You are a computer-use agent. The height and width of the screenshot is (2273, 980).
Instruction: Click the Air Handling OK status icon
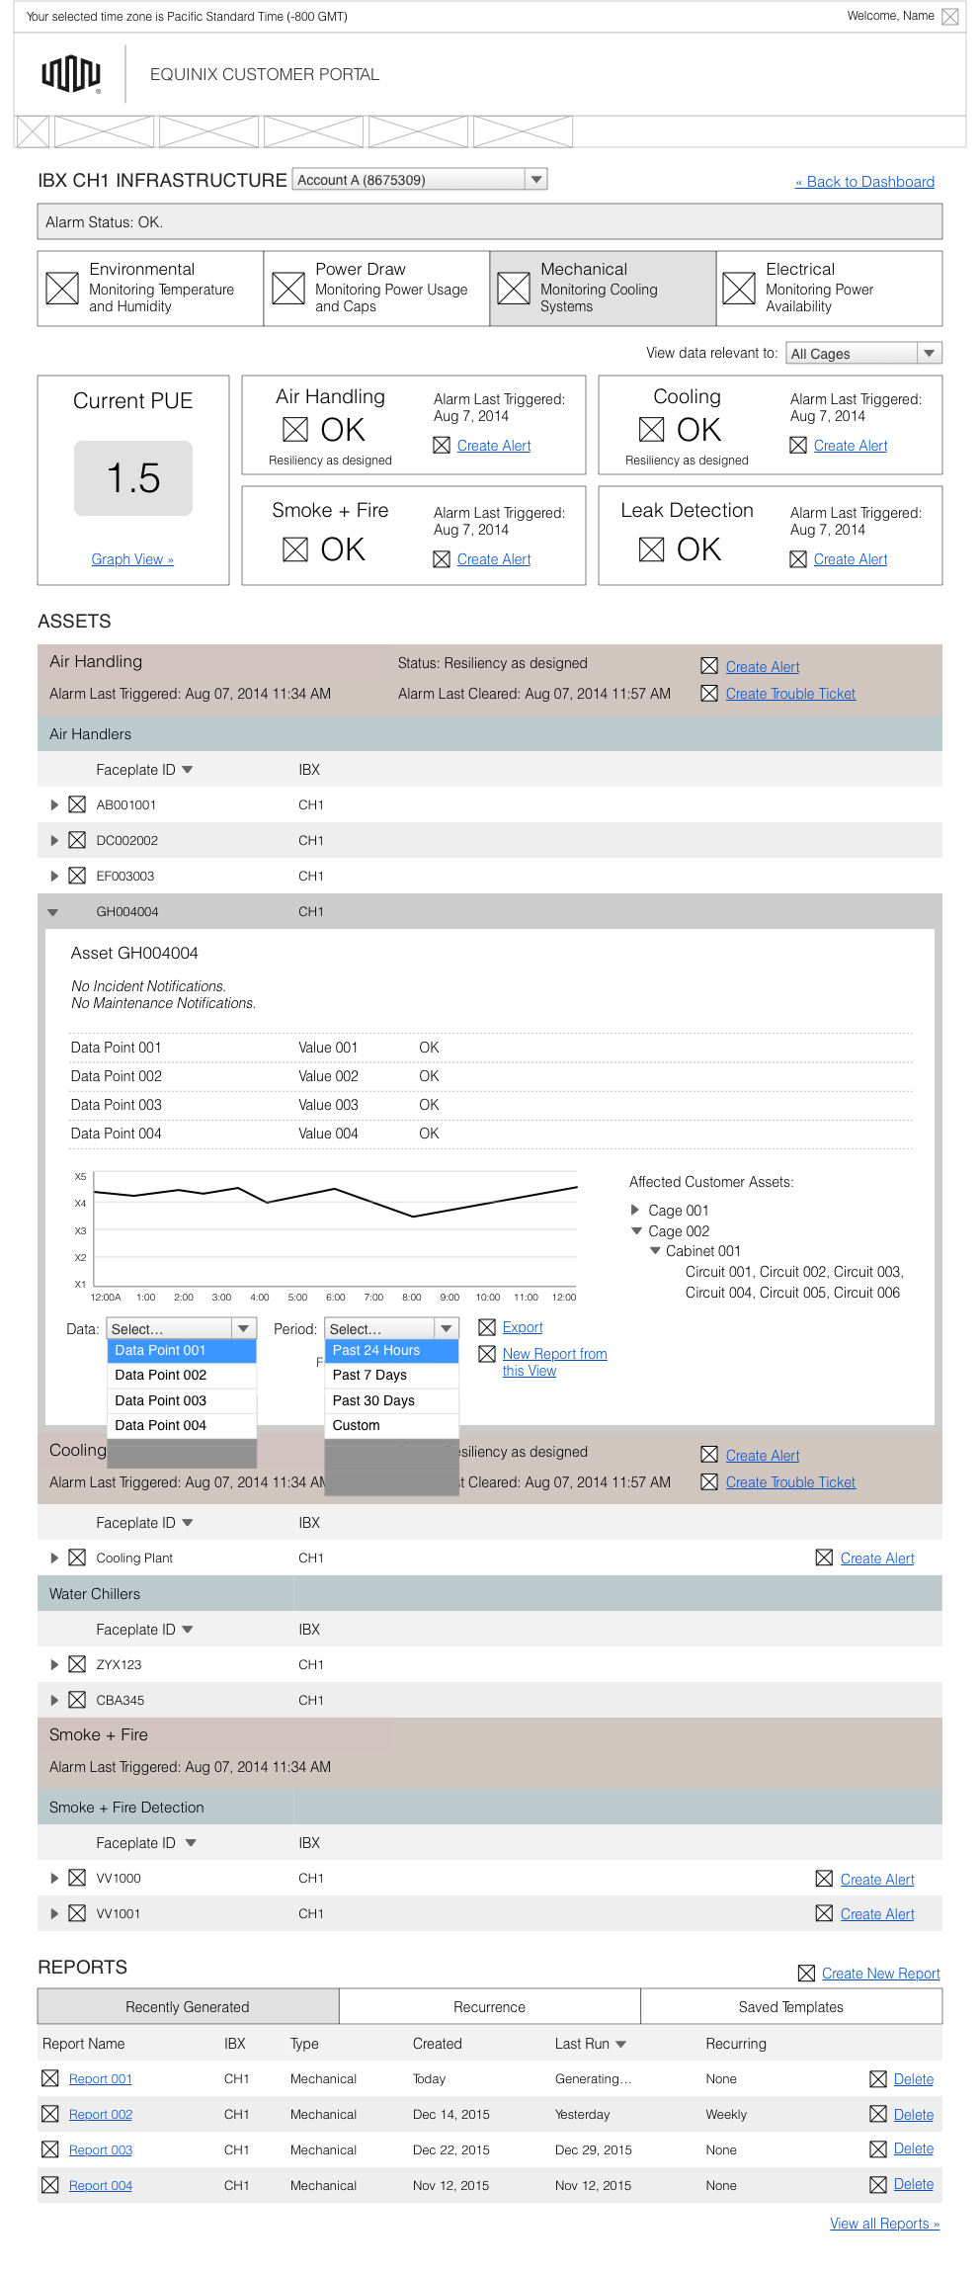click(295, 429)
